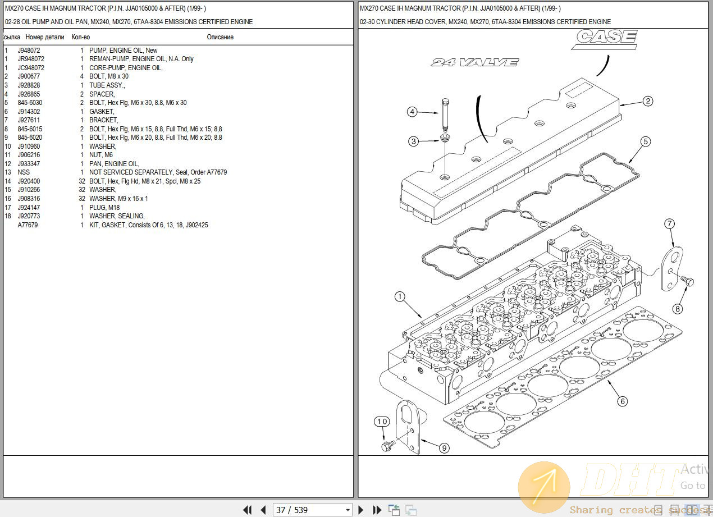This screenshot has height=517, width=713.
Task: Select the A77679 gasket kit entry
Action: (x=28, y=225)
